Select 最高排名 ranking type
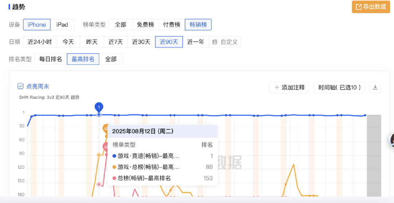The image size is (394, 203). coord(83,59)
